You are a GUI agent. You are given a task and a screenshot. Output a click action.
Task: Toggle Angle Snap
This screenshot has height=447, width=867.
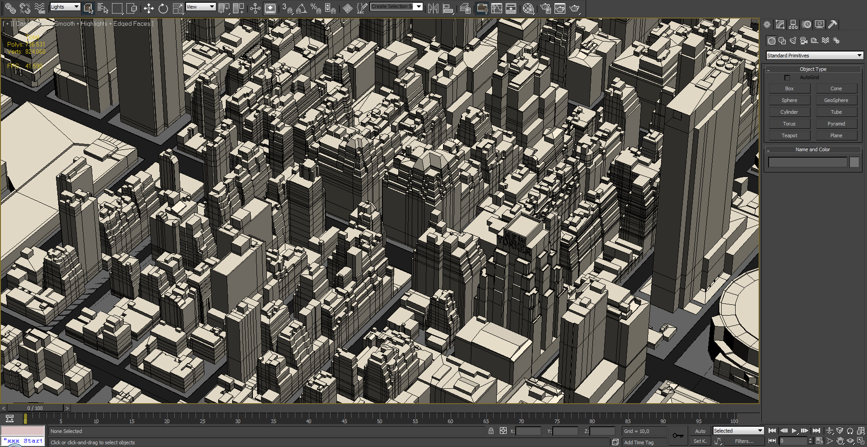pyautogui.click(x=300, y=8)
